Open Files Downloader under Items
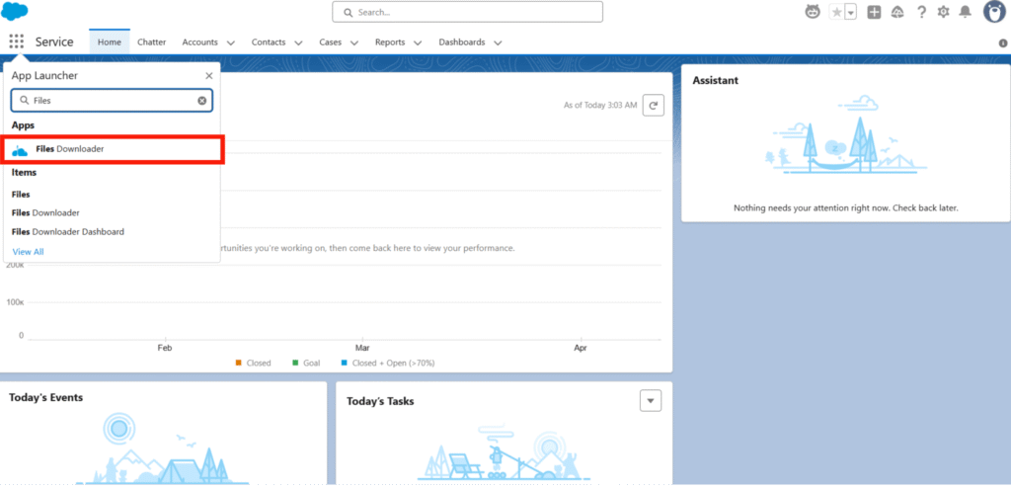 45,212
